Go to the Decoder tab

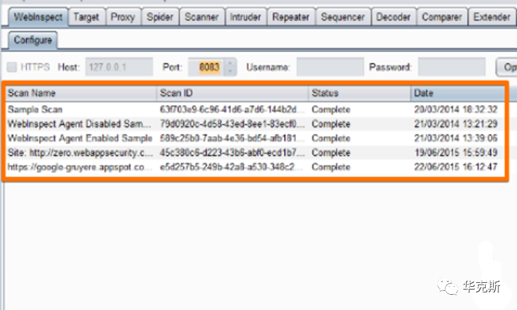point(393,17)
